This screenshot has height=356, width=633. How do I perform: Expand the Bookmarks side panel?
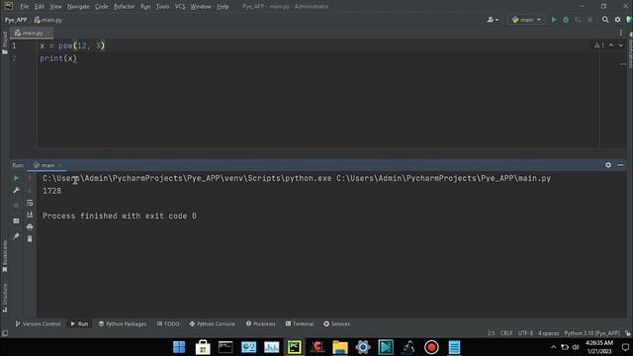pyautogui.click(x=4, y=257)
